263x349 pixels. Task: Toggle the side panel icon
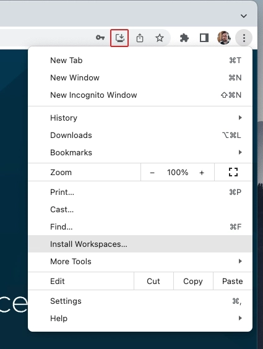(204, 38)
